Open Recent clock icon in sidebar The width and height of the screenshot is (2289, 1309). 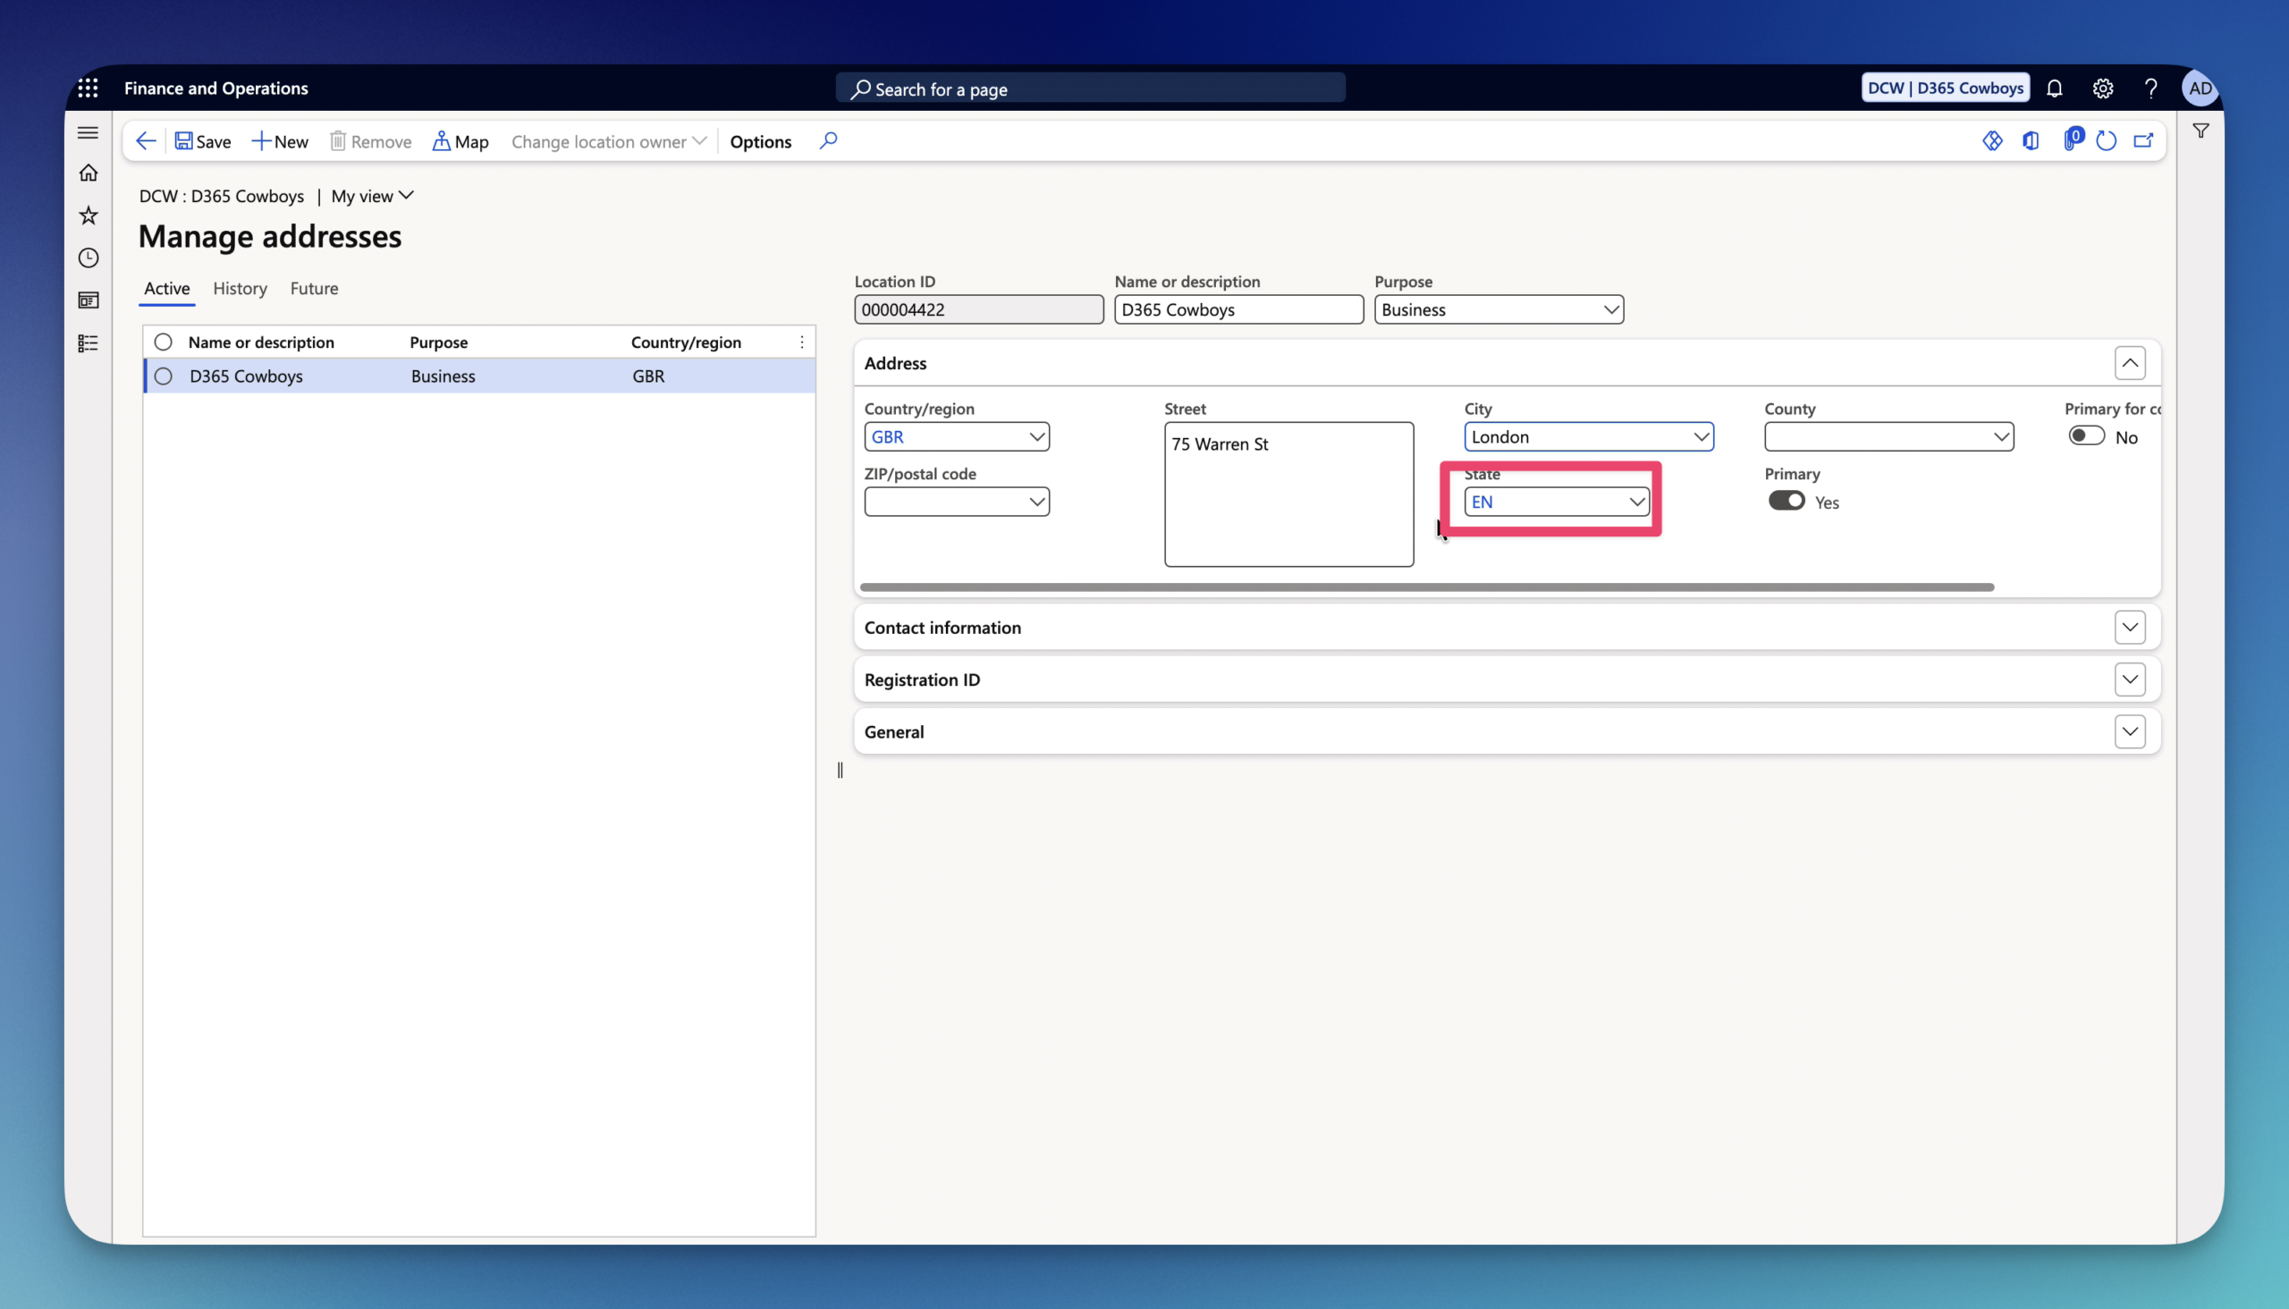point(89,258)
